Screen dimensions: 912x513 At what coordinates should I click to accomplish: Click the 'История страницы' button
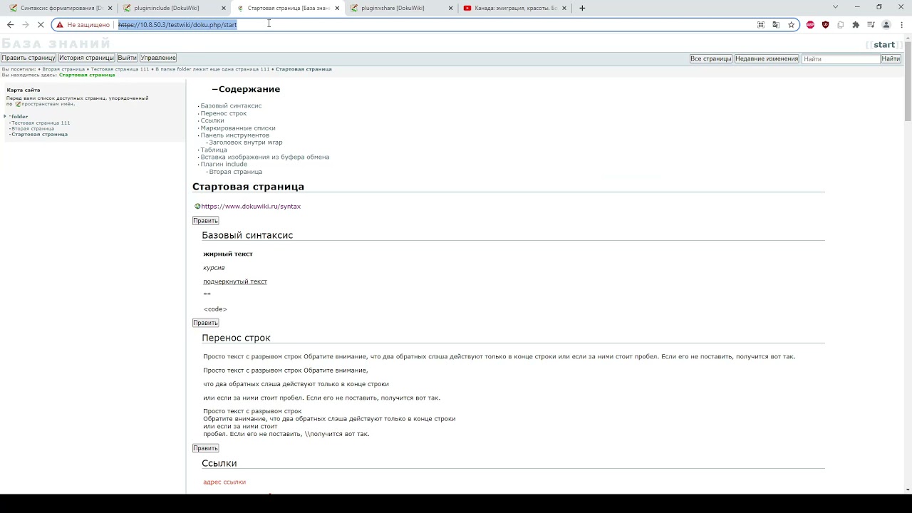[86, 58]
